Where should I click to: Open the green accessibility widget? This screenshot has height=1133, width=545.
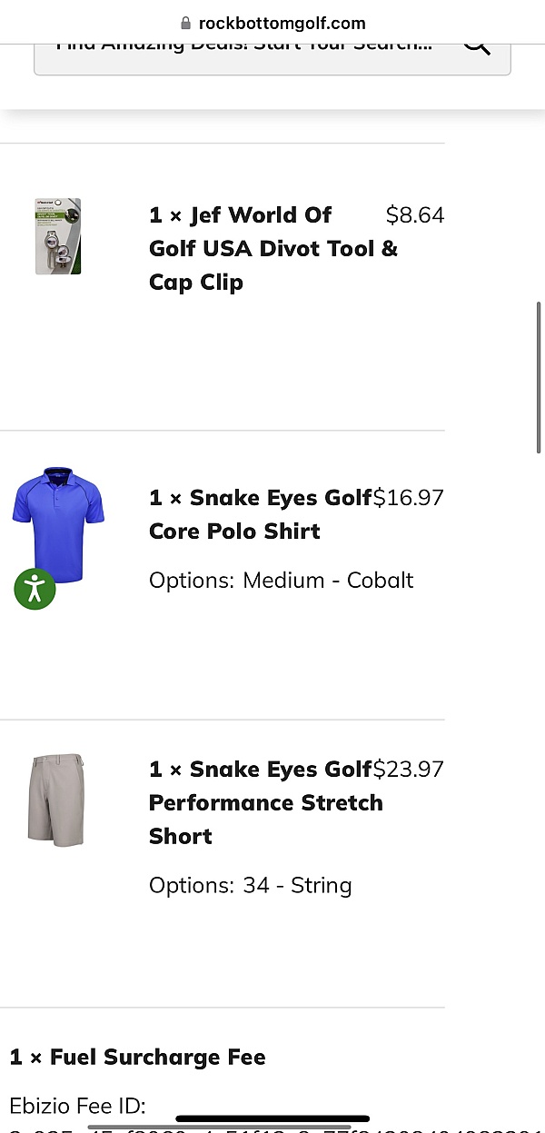tap(35, 589)
